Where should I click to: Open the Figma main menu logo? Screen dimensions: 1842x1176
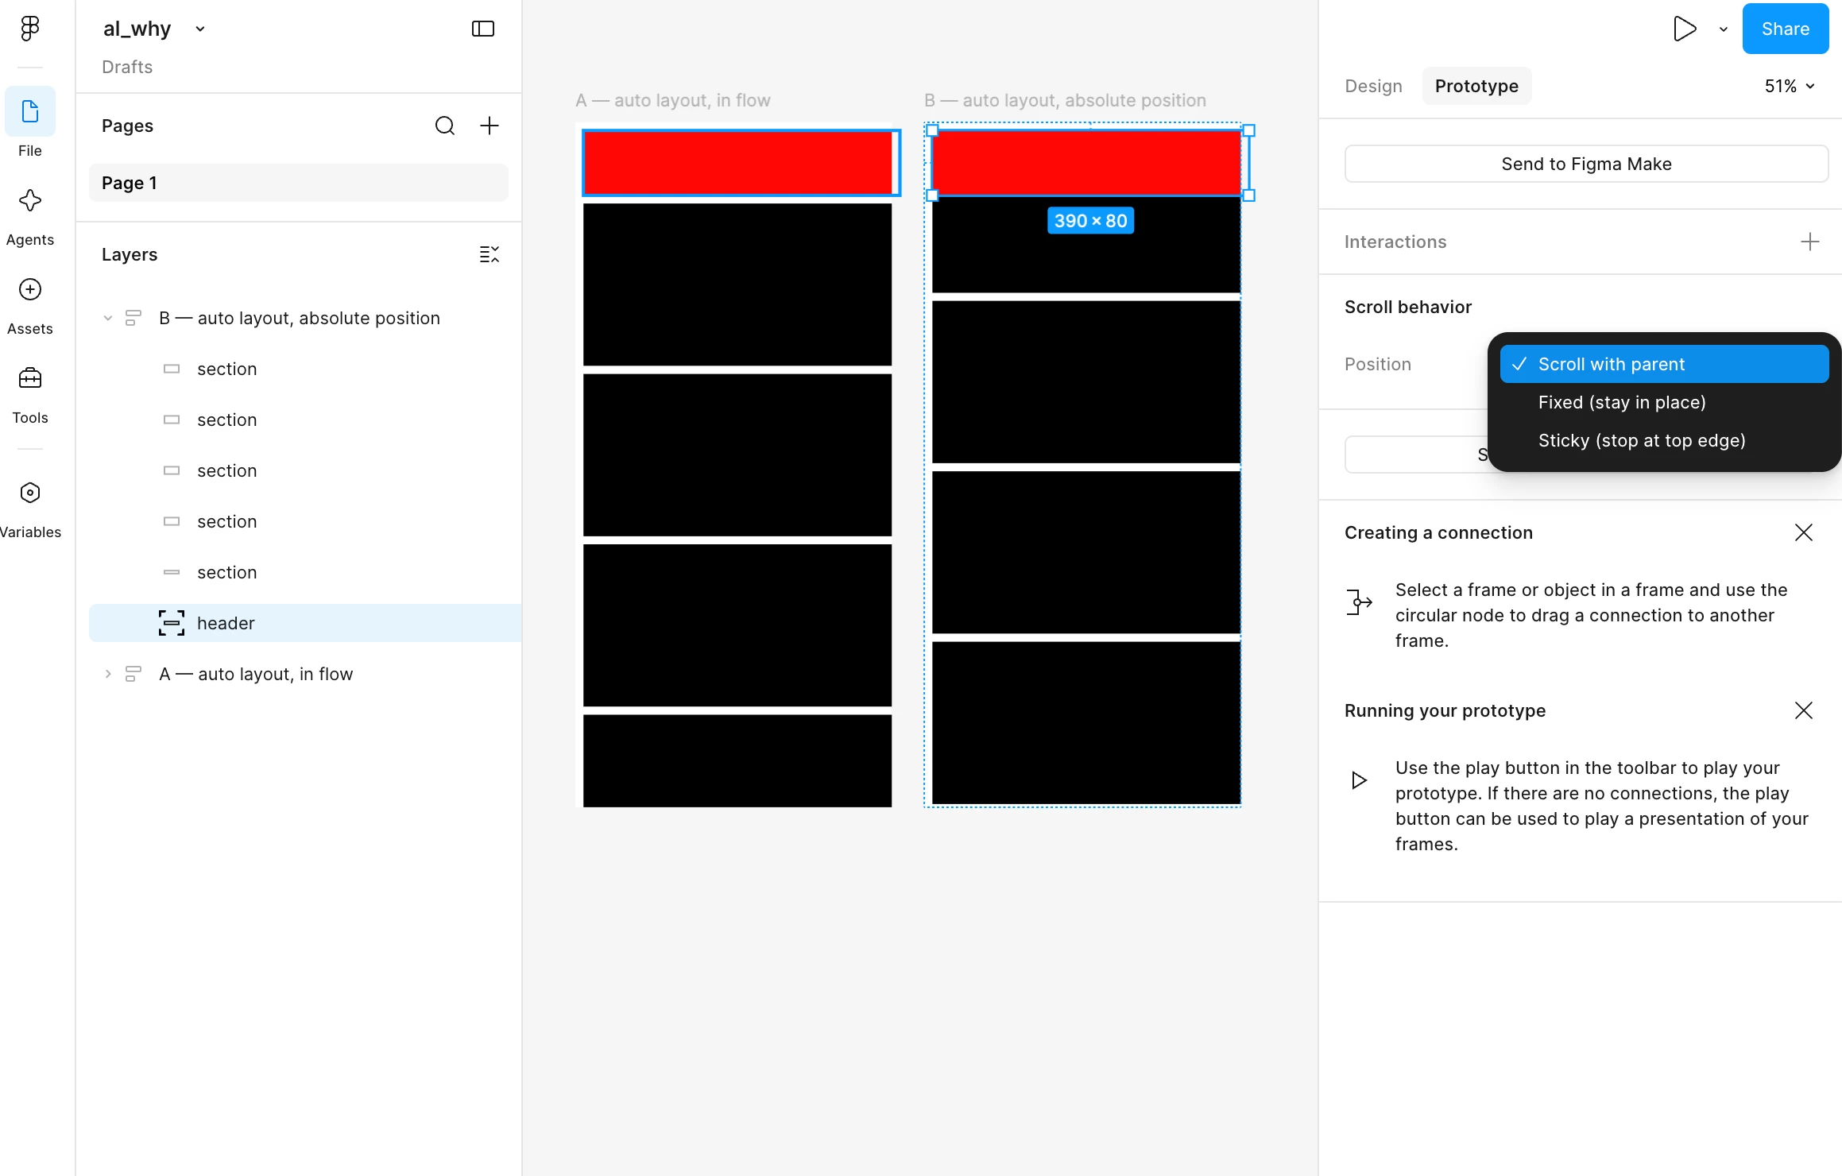click(x=30, y=29)
